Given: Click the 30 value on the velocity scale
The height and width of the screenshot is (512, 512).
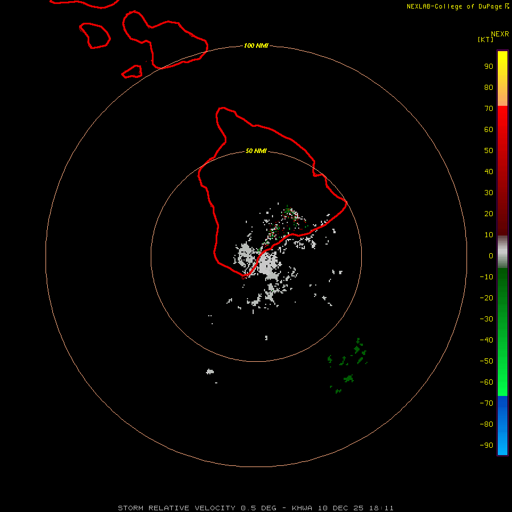Looking at the screenshot, I should [489, 193].
